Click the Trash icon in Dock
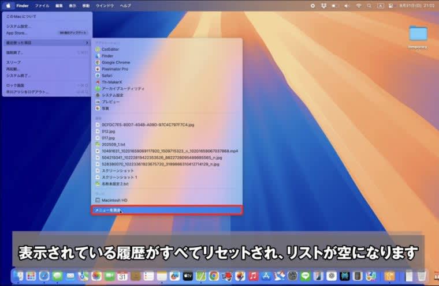 pyautogui.click(x=422, y=276)
